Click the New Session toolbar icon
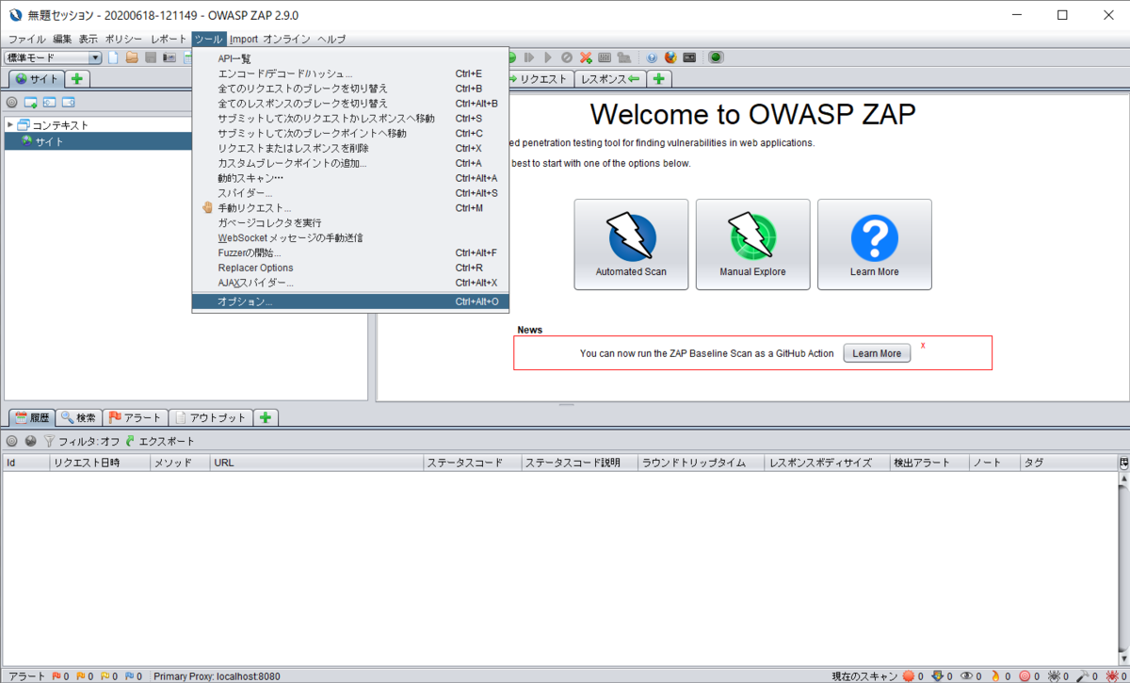The image size is (1130, 683). click(114, 58)
